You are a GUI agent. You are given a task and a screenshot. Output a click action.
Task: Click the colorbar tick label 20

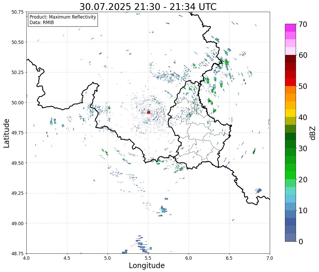tap(303, 179)
